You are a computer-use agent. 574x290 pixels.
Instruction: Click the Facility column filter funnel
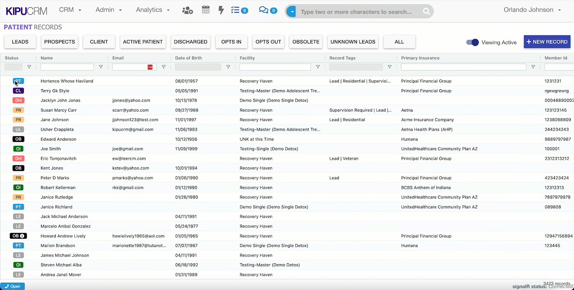point(318,67)
